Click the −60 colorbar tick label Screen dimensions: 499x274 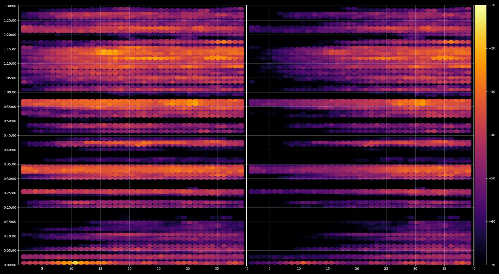click(x=492, y=222)
